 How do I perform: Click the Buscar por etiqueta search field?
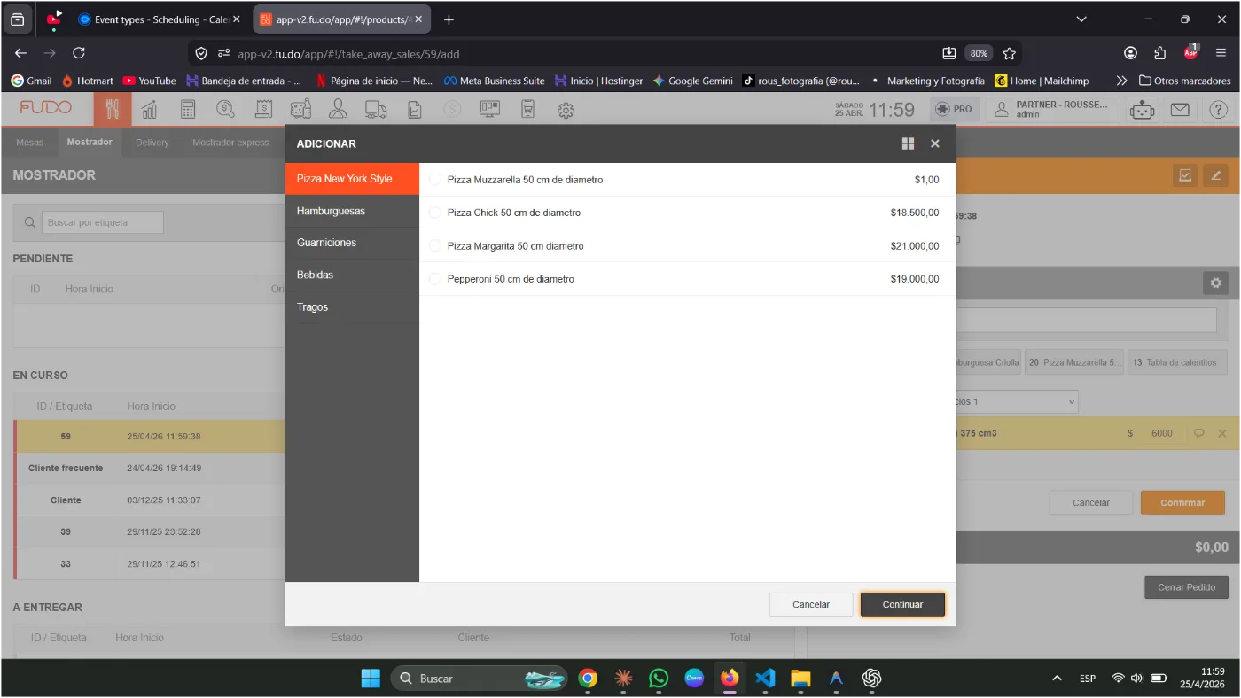102,222
